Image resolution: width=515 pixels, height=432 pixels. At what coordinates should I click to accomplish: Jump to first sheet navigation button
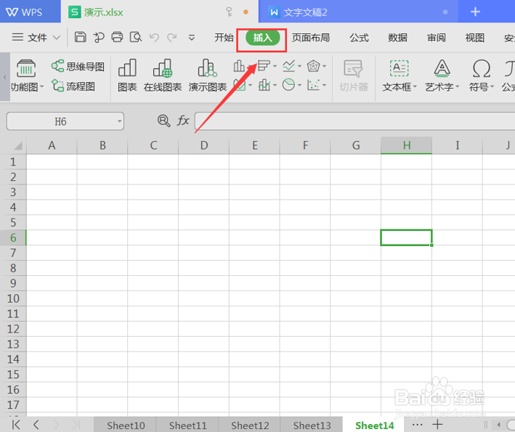[x=16, y=425]
